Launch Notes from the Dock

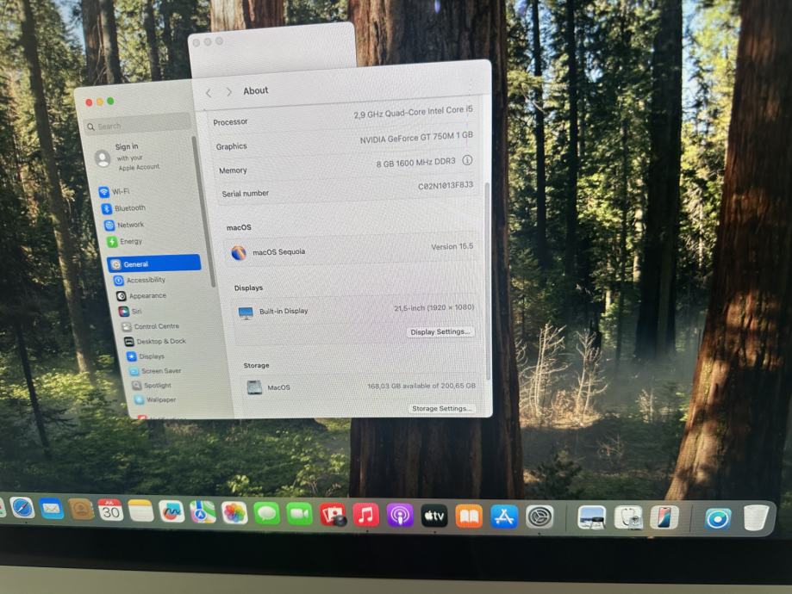141,510
